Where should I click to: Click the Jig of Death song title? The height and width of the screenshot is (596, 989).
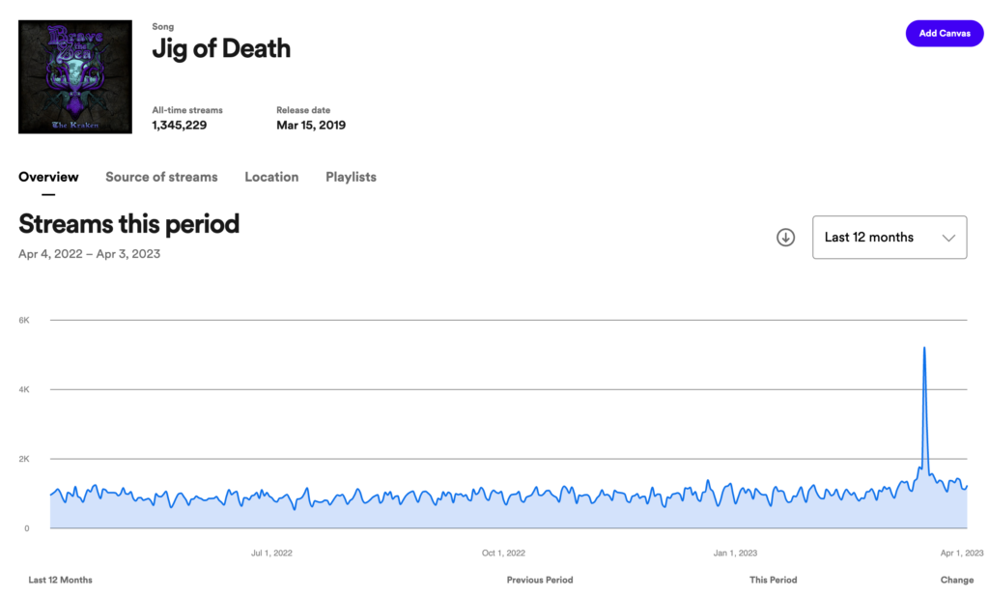point(221,49)
